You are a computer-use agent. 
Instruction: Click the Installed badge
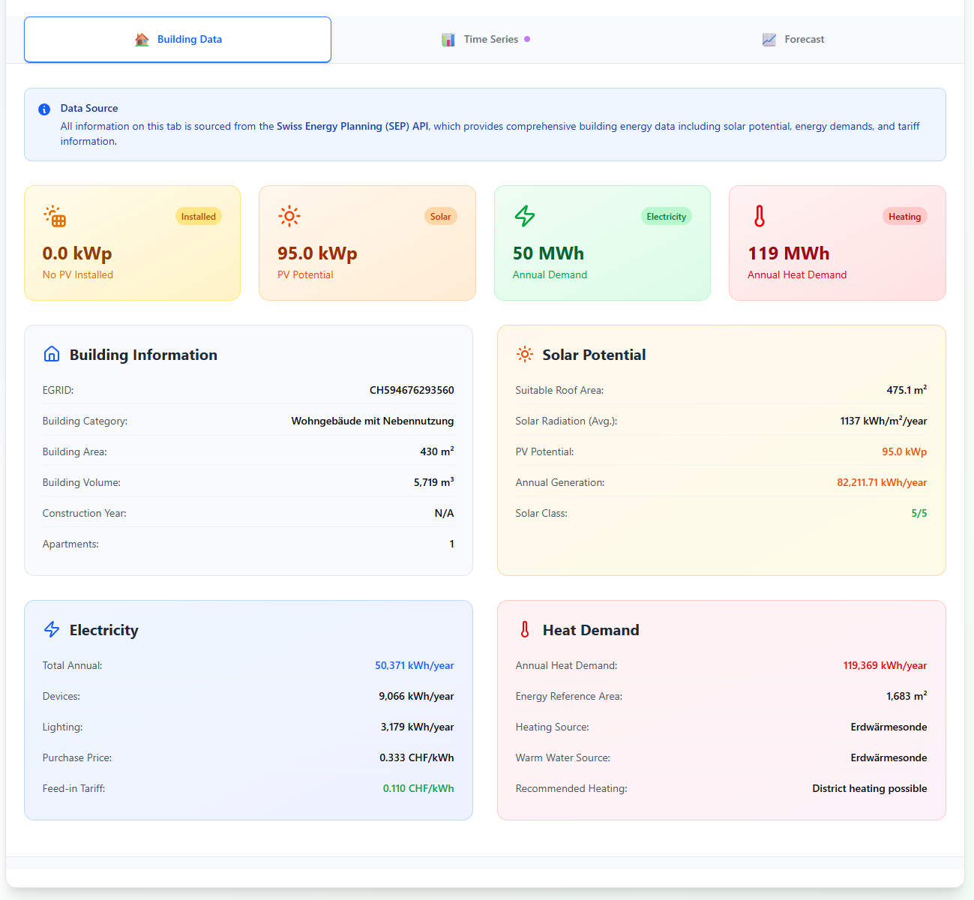[x=199, y=217]
